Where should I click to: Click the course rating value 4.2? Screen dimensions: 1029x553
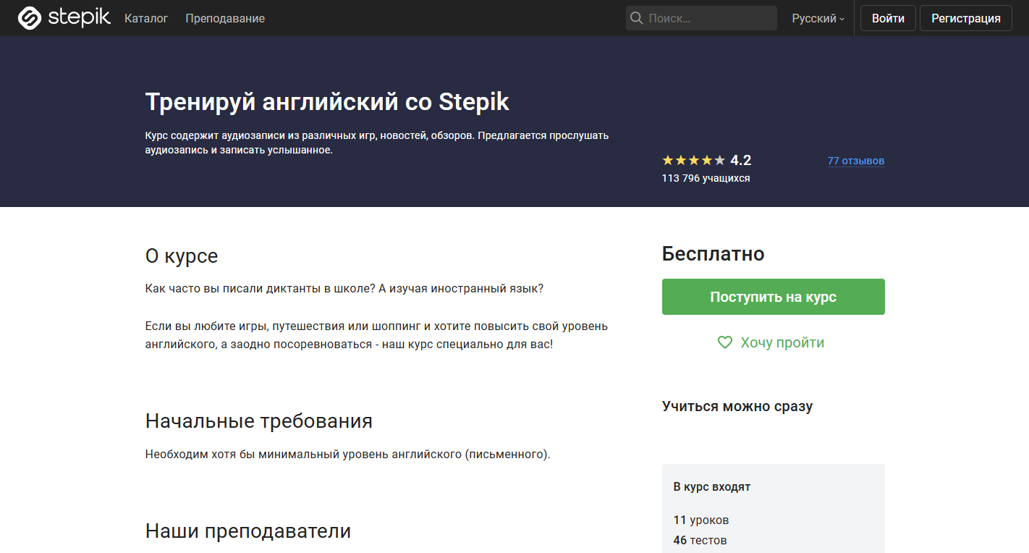[x=740, y=160]
